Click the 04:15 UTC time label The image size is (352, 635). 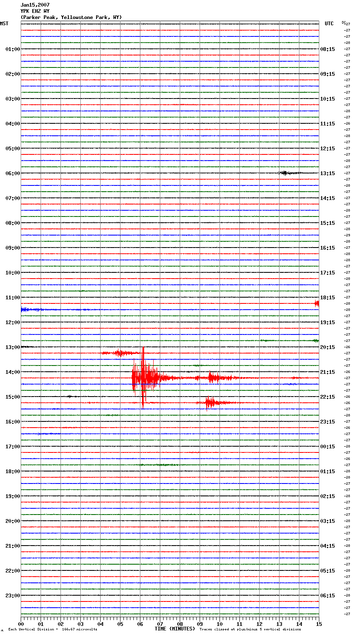(328, 546)
